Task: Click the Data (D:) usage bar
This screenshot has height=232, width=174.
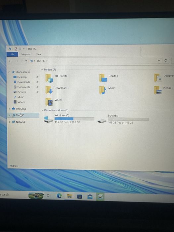Action: point(128,119)
